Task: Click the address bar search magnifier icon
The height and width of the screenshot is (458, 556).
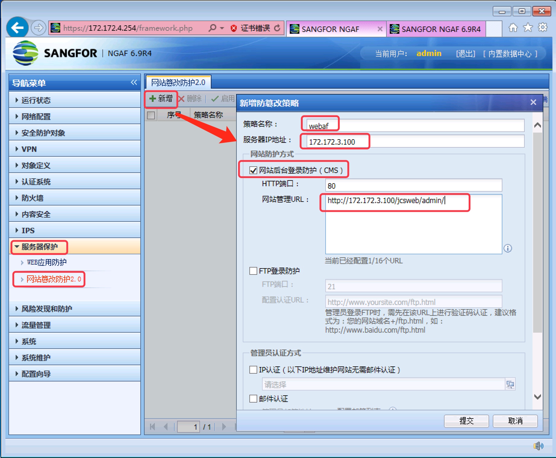Action: coord(212,28)
